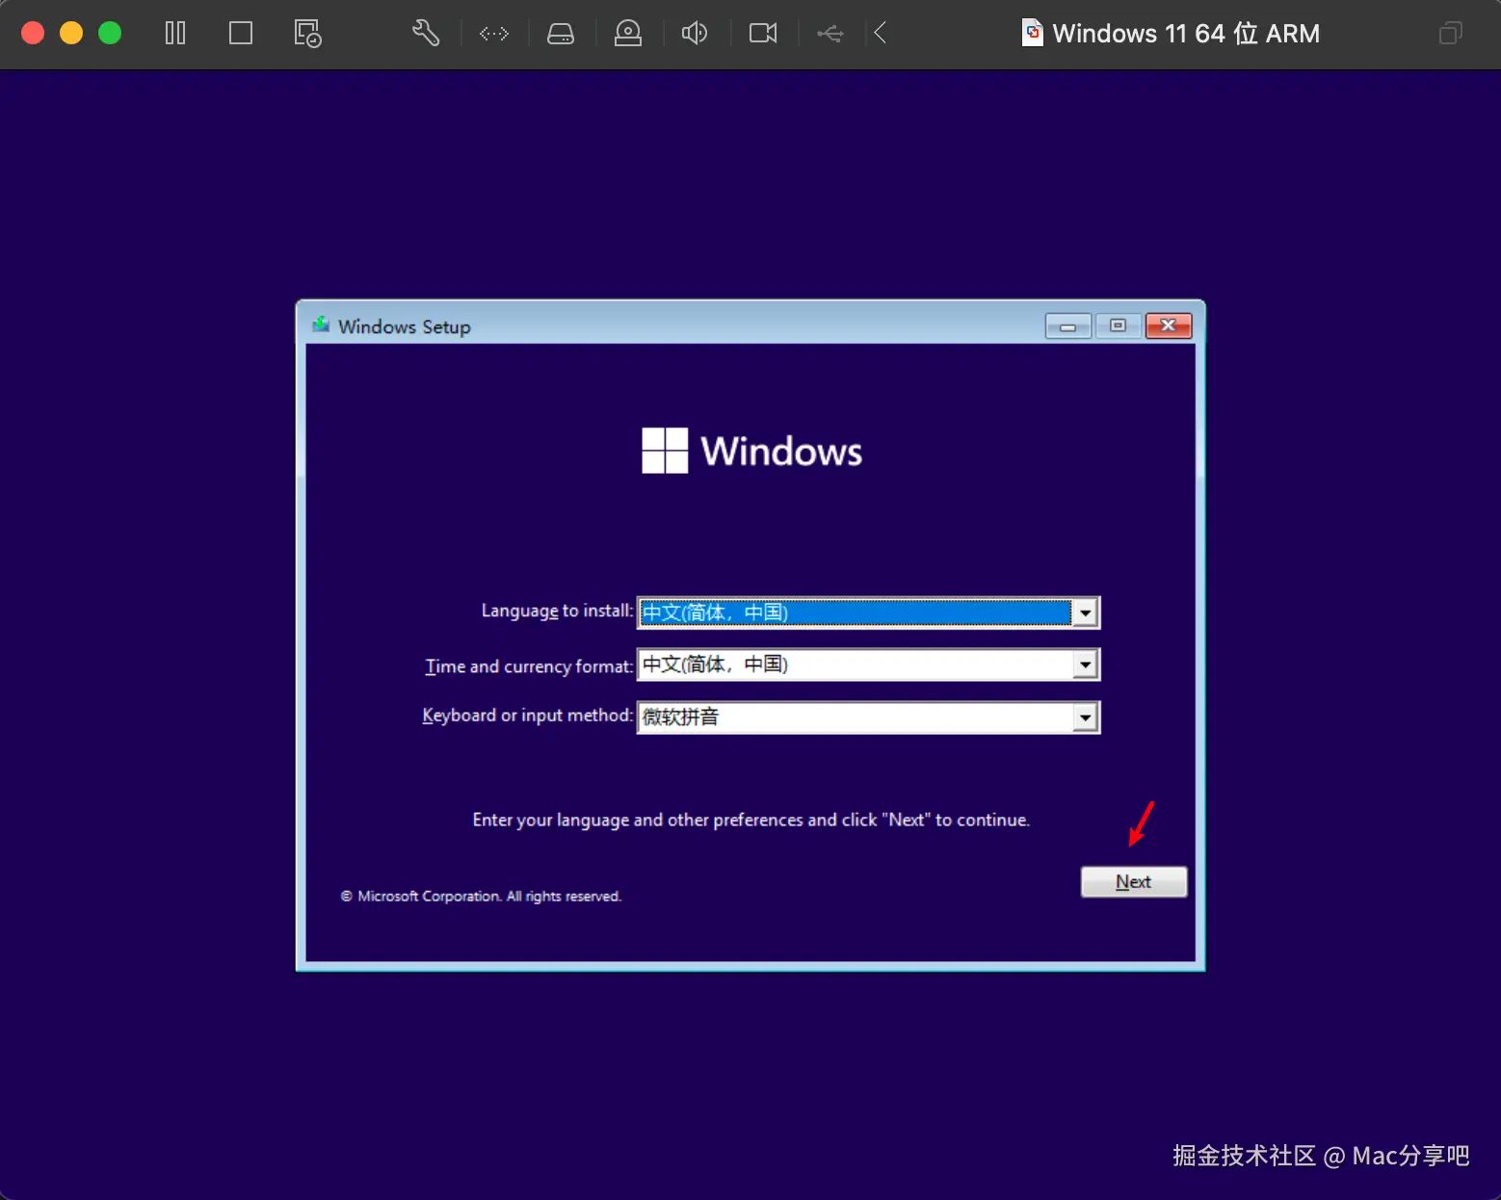Open the snapshot manager icon
The image size is (1501, 1200).
pos(307,34)
